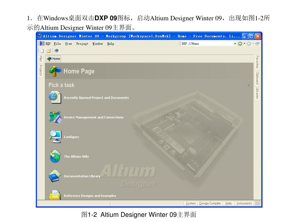Click the green navigate back button
The width and height of the screenshot is (296, 222).
click(240, 44)
